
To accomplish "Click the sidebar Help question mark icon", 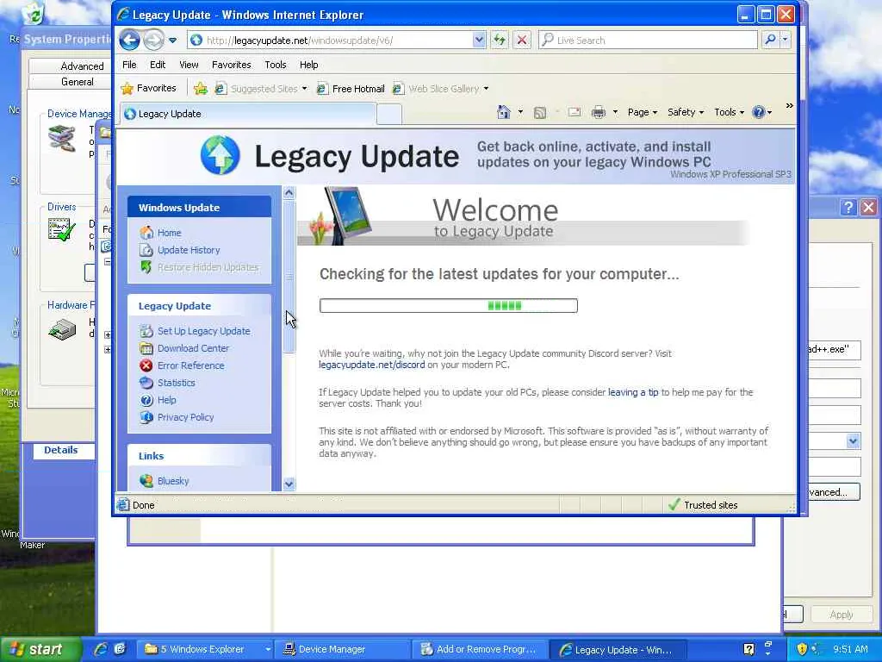I will pyautogui.click(x=146, y=400).
